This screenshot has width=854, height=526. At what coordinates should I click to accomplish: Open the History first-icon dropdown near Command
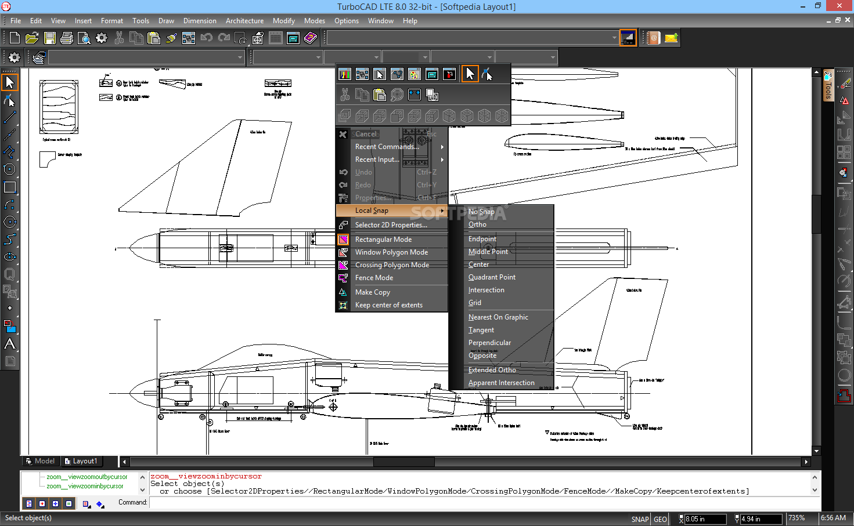(x=87, y=504)
